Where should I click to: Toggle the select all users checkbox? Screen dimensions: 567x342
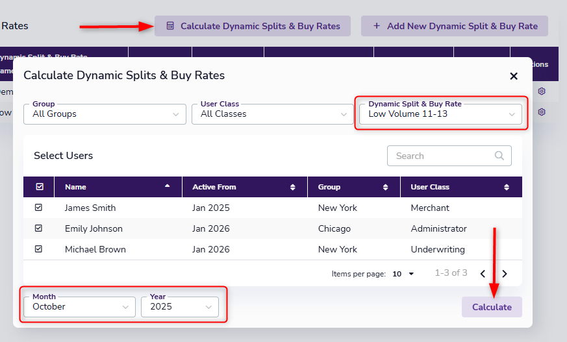39,187
